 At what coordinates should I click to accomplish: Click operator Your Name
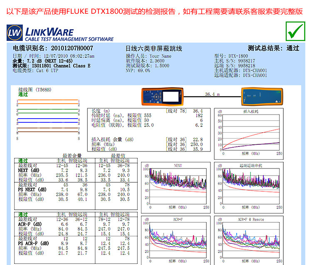[x=161, y=56]
